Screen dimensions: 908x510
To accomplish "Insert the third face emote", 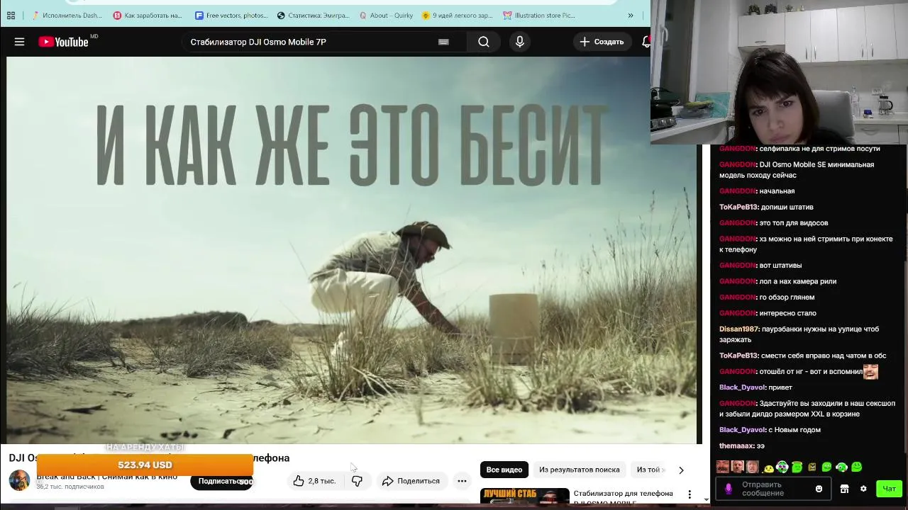I will click(x=752, y=467).
